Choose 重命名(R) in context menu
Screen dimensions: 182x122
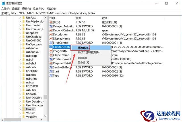[x=91, y=62]
